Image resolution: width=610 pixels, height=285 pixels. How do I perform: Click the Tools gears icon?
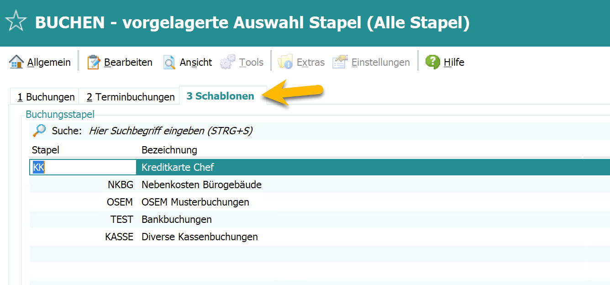[228, 62]
